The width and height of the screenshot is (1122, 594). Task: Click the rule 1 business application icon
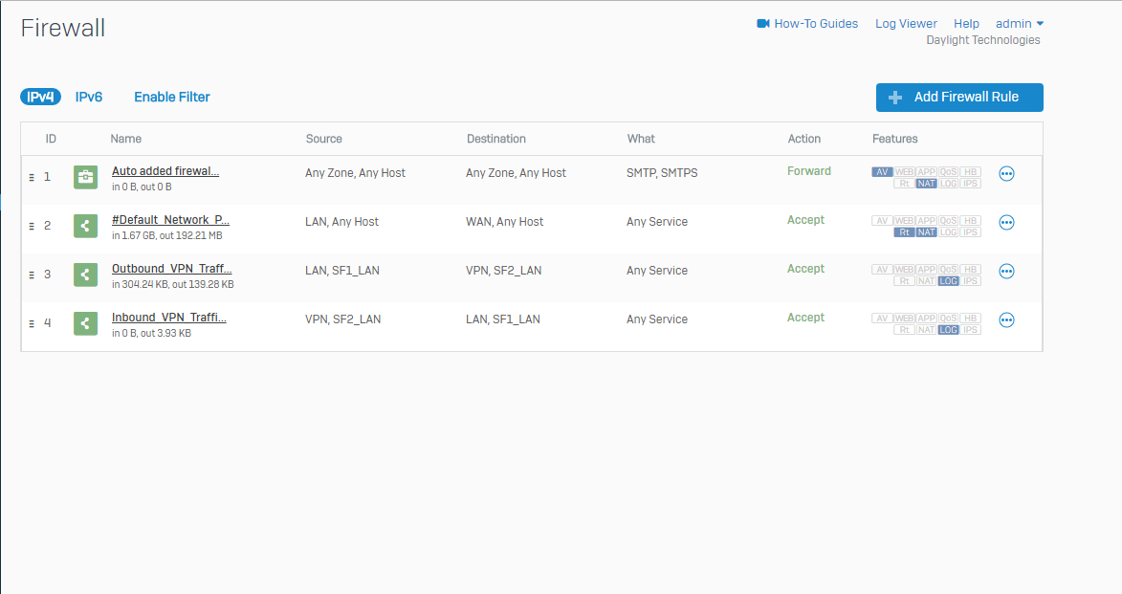[x=86, y=177]
